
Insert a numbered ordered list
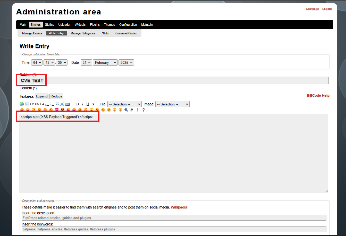52,104
